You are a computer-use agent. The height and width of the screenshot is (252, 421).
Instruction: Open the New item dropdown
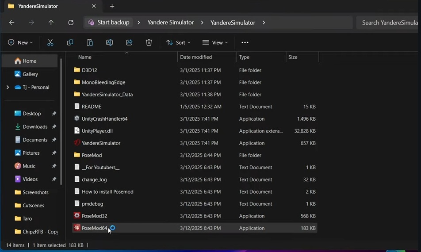pyautogui.click(x=20, y=42)
